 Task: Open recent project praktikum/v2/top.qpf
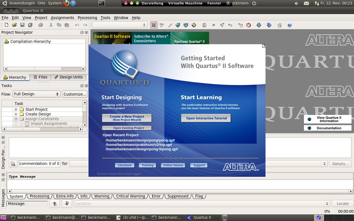(x=139, y=144)
